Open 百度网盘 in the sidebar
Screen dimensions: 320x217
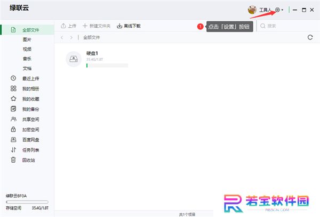point(30,140)
